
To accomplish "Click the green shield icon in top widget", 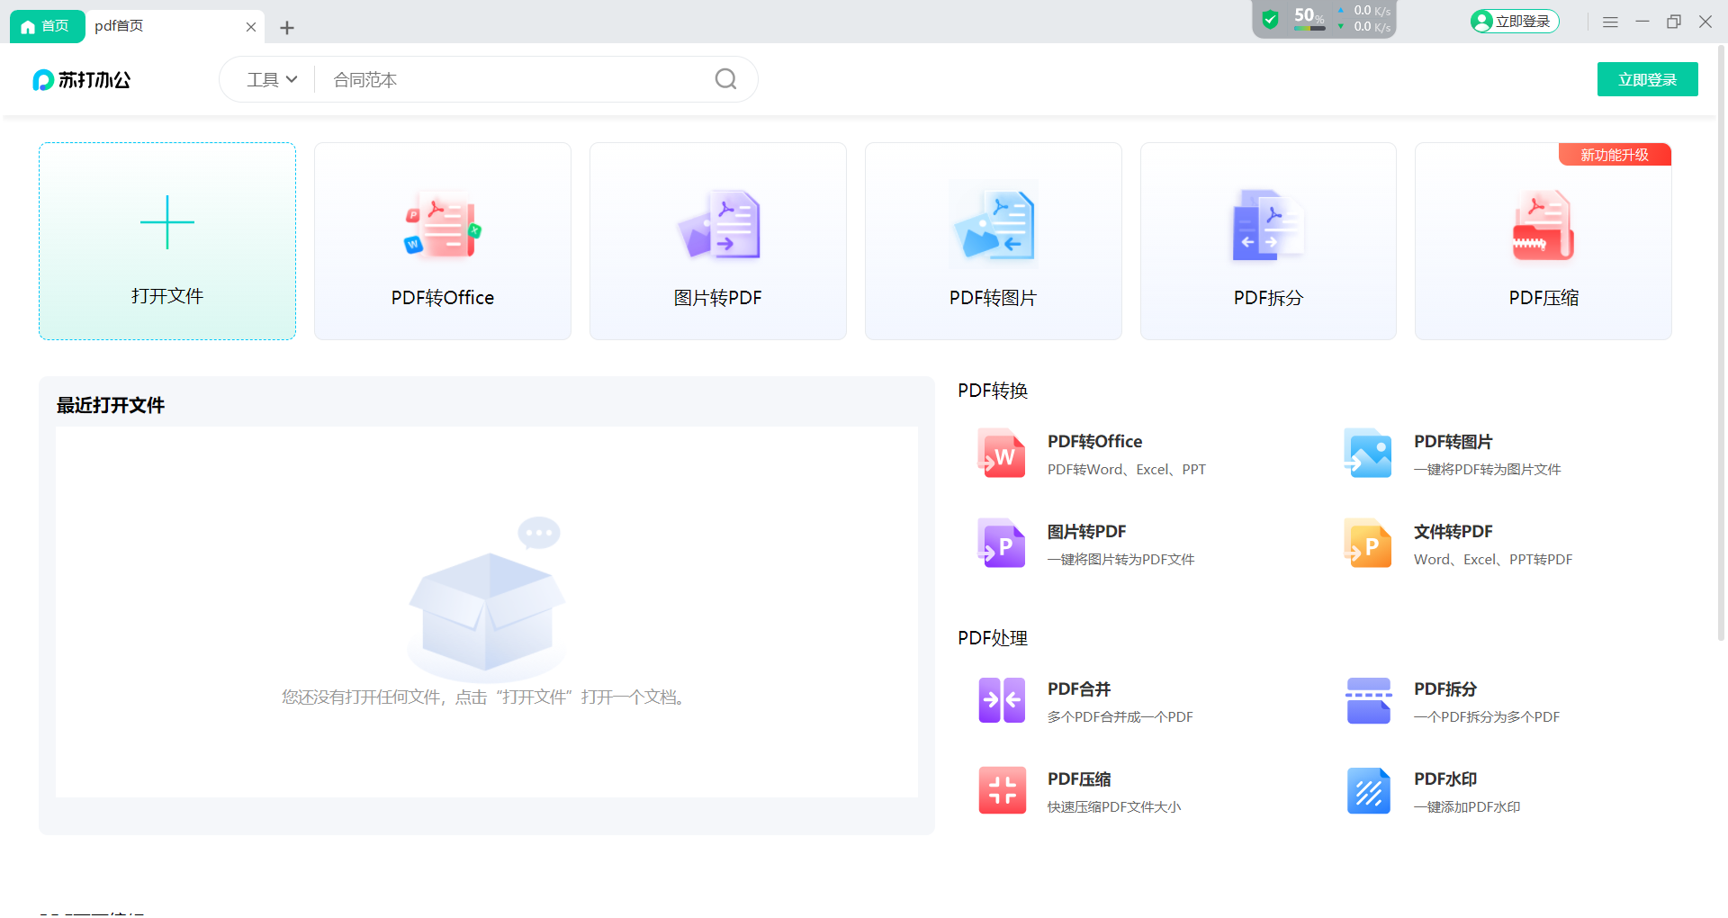I will coord(1270,19).
